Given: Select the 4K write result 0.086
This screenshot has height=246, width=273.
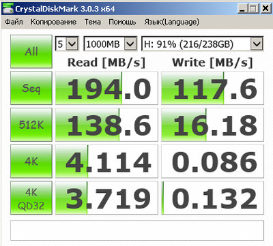Looking at the screenshot, I should [x=212, y=162].
